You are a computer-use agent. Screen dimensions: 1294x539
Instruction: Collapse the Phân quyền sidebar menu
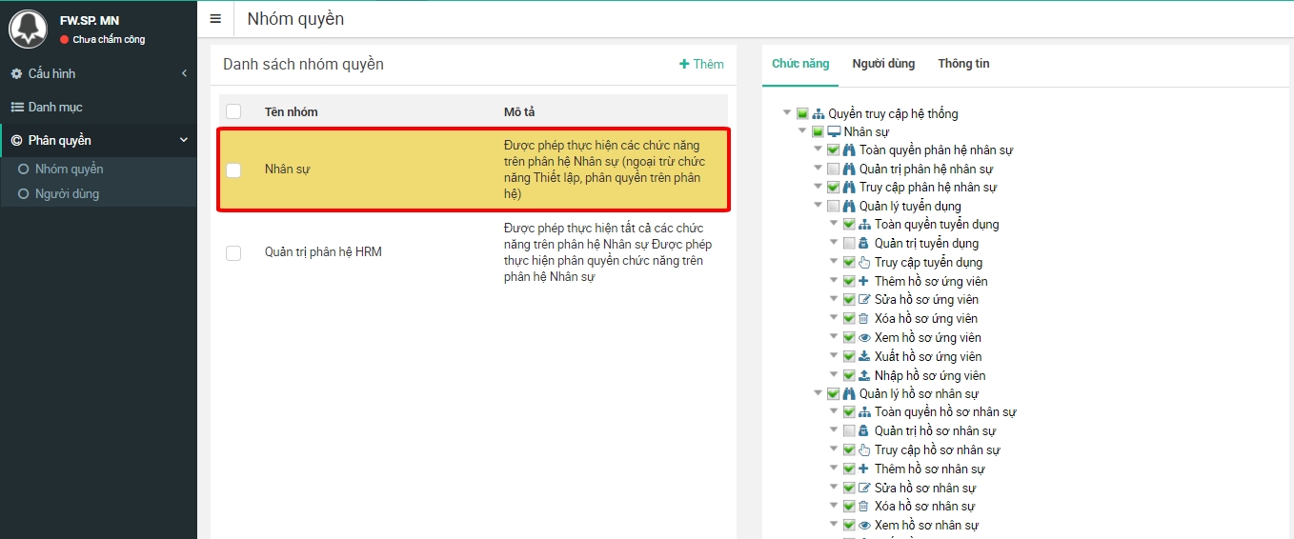pyautogui.click(x=184, y=141)
